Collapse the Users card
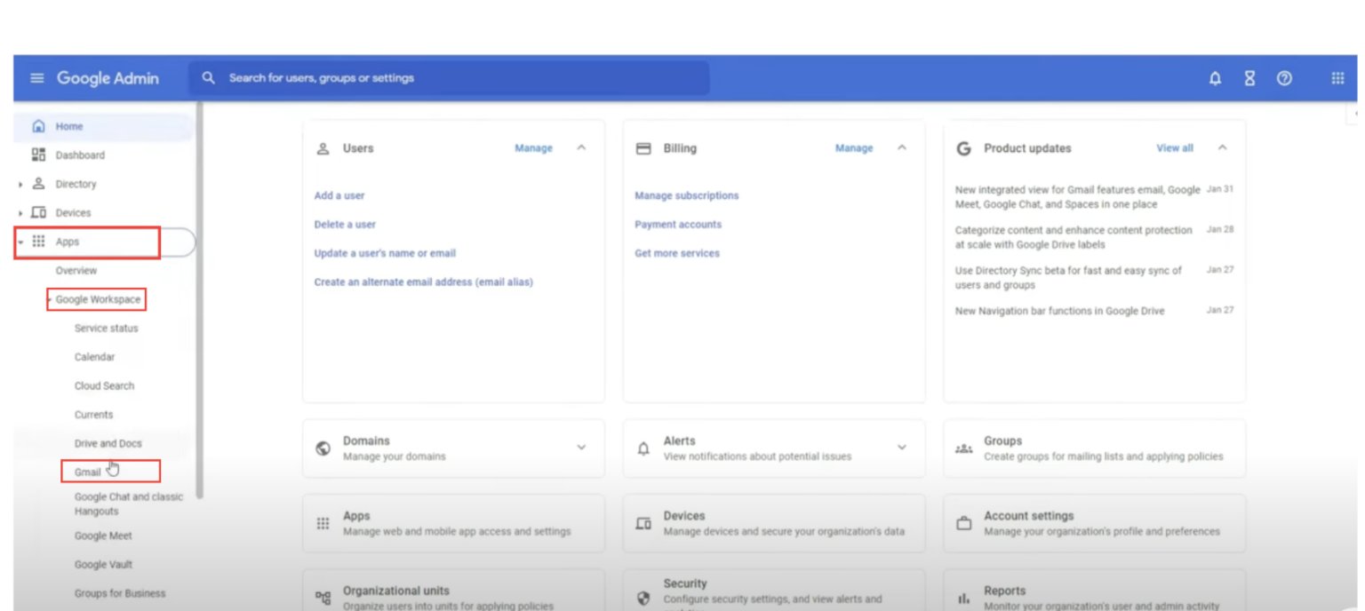1365x611 pixels. pos(581,148)
